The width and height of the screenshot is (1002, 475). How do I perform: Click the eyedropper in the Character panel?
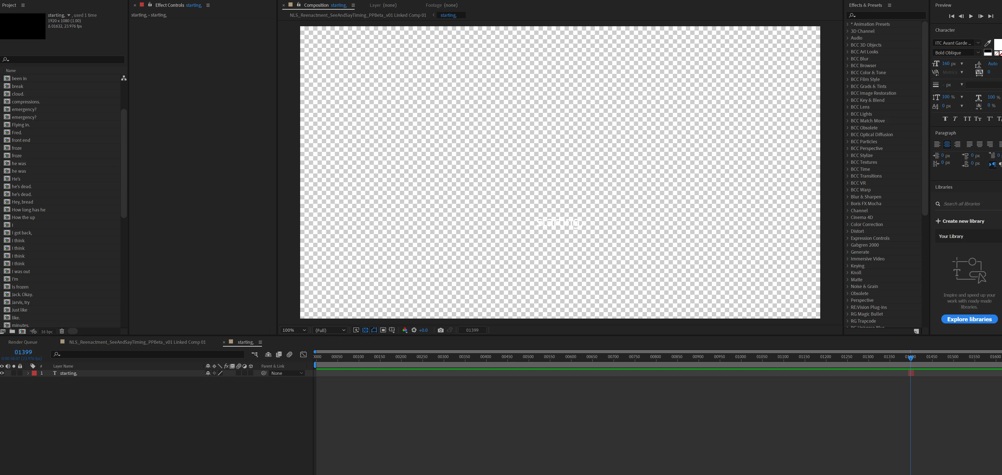coord(987,43)
